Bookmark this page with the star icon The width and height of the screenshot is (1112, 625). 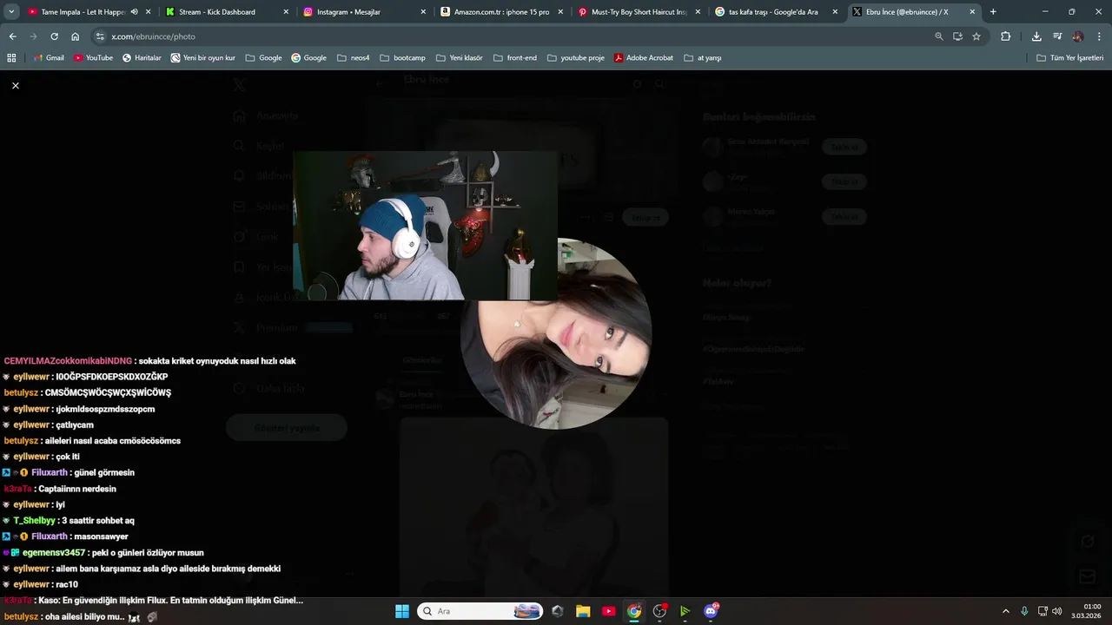[976, 36]
